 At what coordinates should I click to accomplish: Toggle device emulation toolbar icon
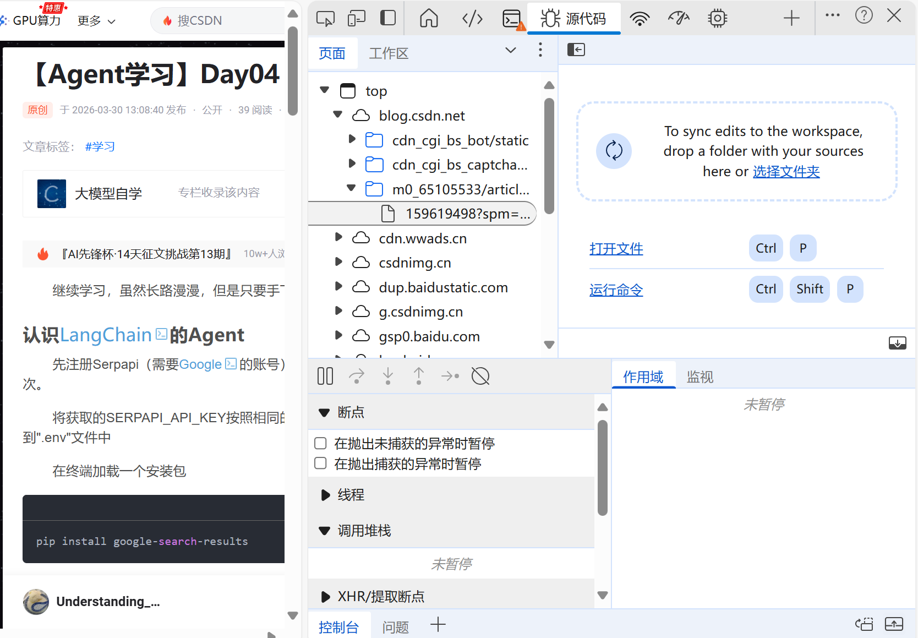357,19
